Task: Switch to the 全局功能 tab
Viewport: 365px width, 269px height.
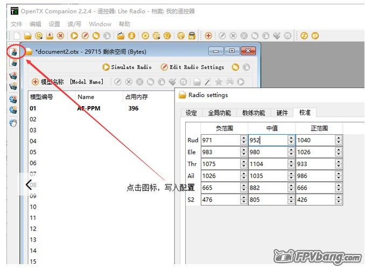Action: [220, 113]
